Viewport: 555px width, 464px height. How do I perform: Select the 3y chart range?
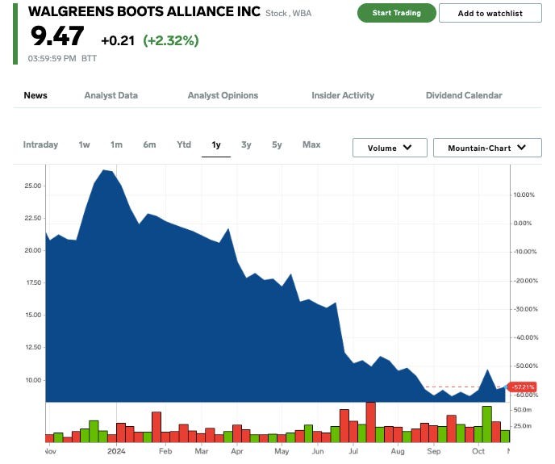(x=246, y=144)
